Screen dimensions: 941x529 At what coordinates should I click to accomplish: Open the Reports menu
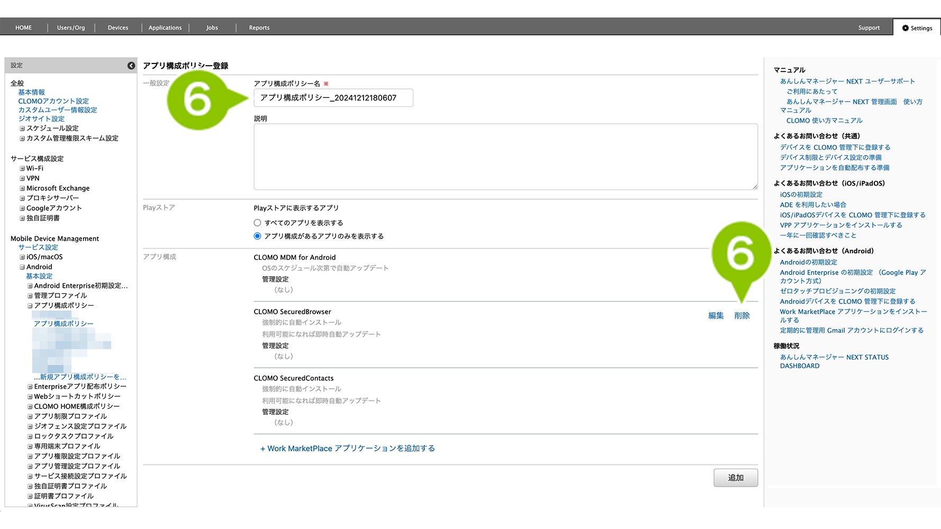[259, 28]
